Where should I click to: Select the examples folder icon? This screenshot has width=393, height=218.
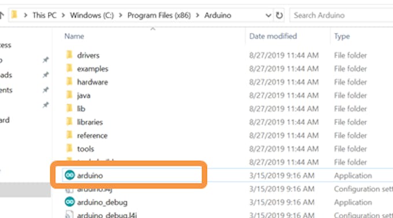[x=69, y=68]
